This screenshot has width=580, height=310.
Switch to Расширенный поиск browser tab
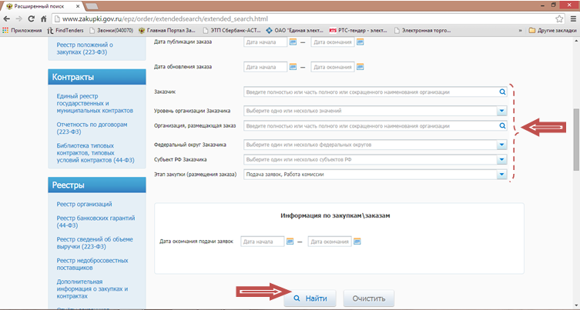click(46, 5)
